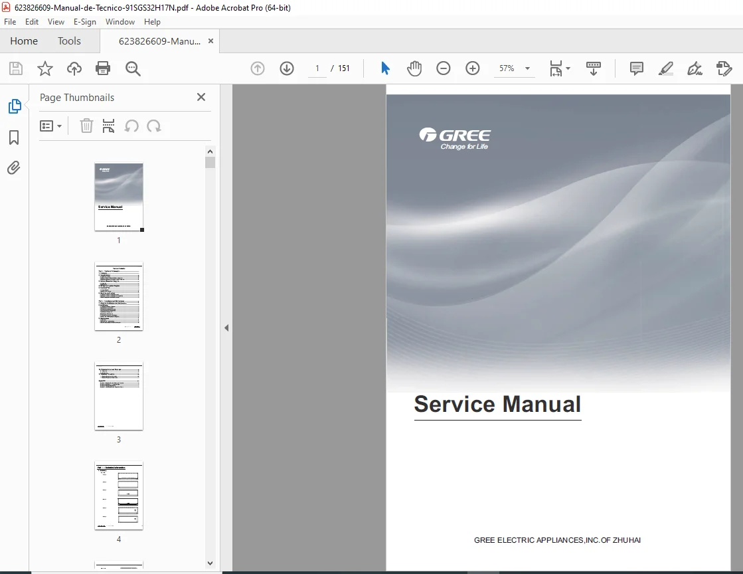Open the E-Sign menu
Viewport: 743px width, 574px height.
point(85,22)
